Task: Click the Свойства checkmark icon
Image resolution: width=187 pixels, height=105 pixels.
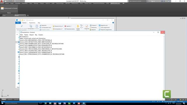Action: [87, 26]
